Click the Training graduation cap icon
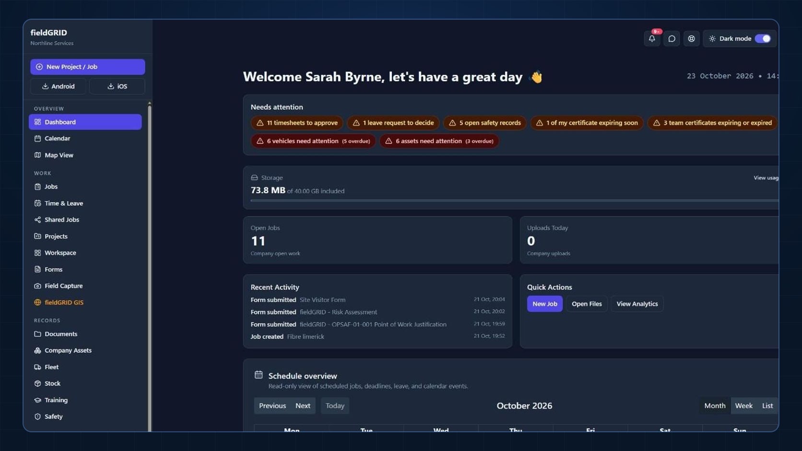This screenshot has height=451, width=802. 37,400
